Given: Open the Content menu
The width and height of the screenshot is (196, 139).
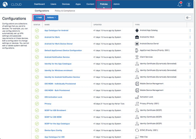Looking at the screenshot, I should coord(90,4).
